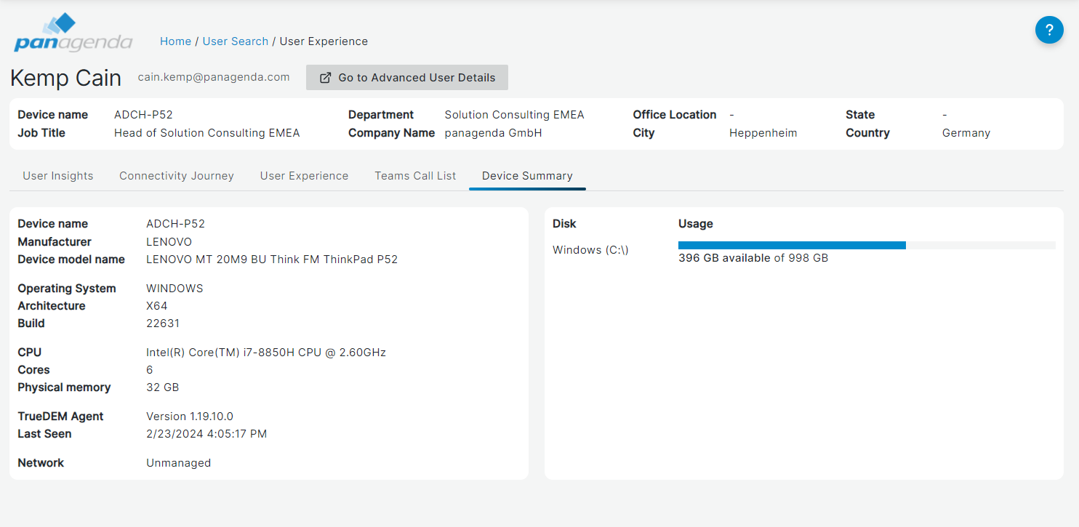Screen dimensions: 1079x527
Task: Click CPU value Intel Core i7-8850H
Action: tap(265, 353)
